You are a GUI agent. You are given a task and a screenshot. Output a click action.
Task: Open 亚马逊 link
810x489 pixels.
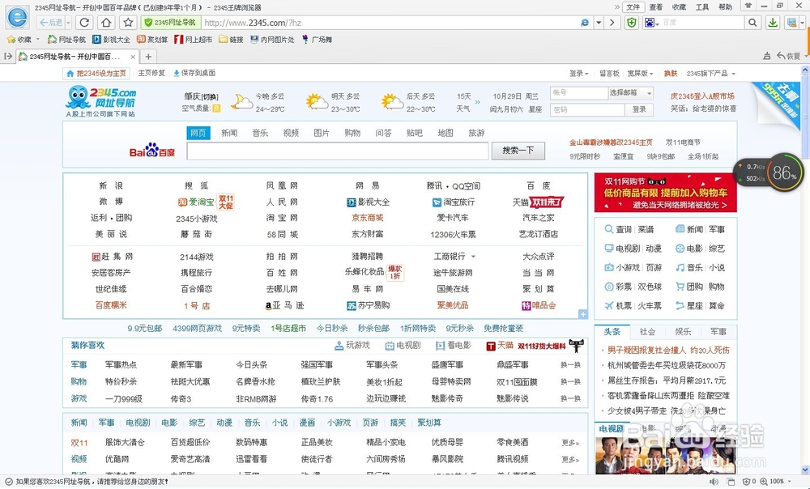click(284, 306)
